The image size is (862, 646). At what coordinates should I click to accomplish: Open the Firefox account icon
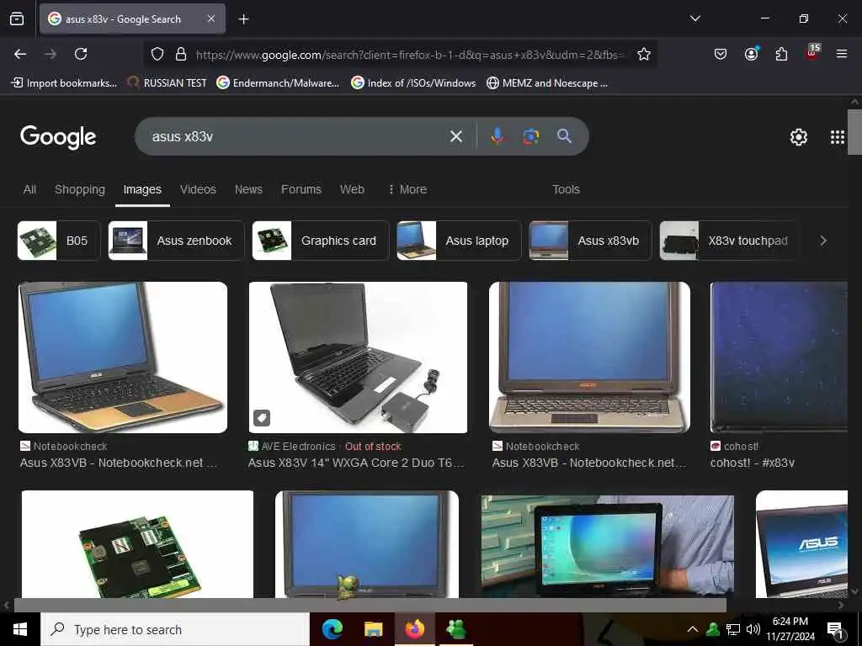pos(751,54)
